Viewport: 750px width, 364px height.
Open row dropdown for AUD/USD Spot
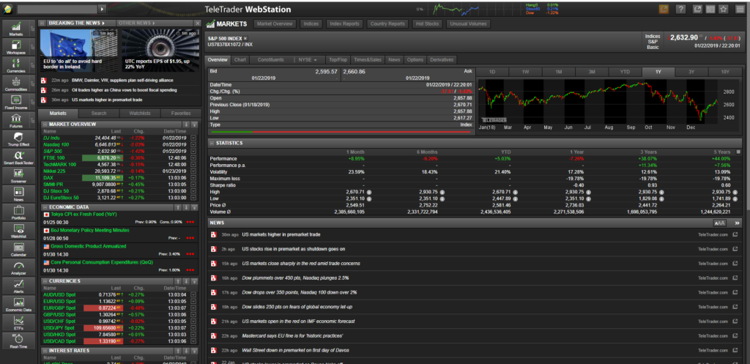tap(193, 294)
